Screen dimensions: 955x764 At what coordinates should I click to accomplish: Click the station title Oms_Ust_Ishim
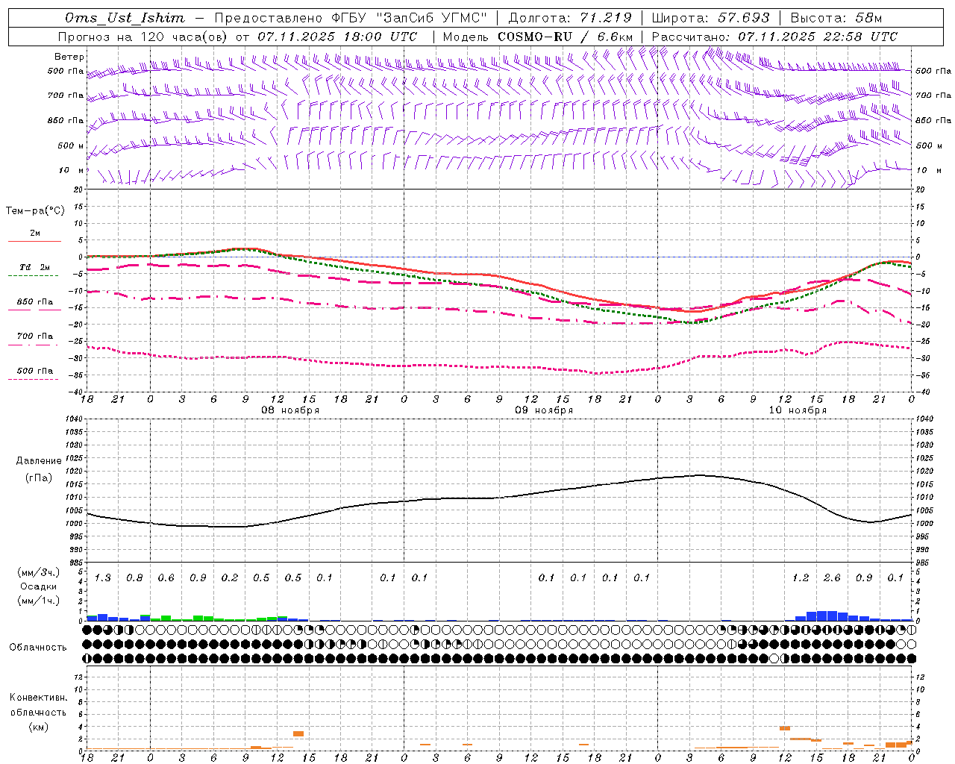(x=125, y=18)
